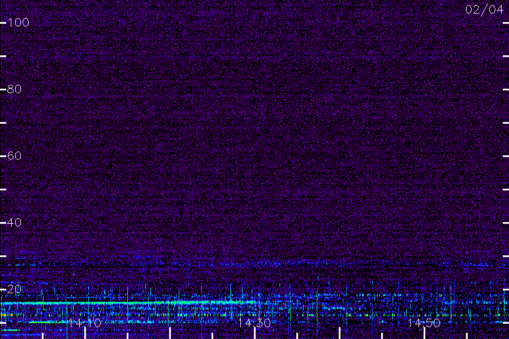Click the 20 frequency axis label
The image size is (509, 339).
click(14, 289)
